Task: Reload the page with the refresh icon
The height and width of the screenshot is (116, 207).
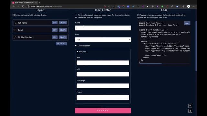Action: pyautogui.click(x=23, y=6)
